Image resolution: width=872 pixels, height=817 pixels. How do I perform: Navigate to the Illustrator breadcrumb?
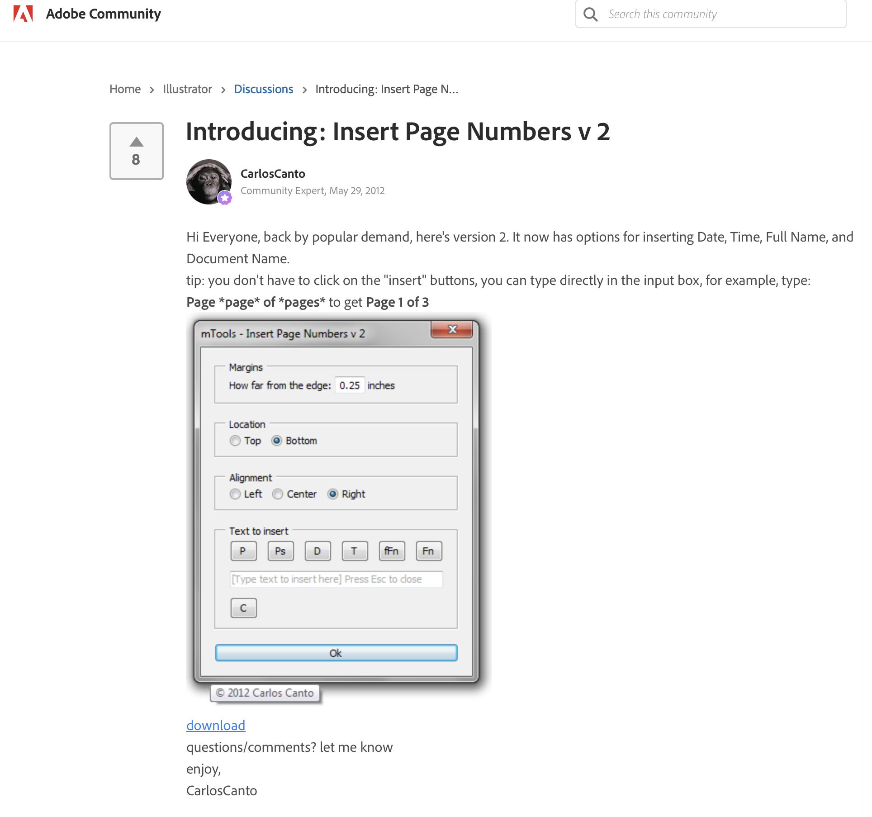click(x=187, y=89)
